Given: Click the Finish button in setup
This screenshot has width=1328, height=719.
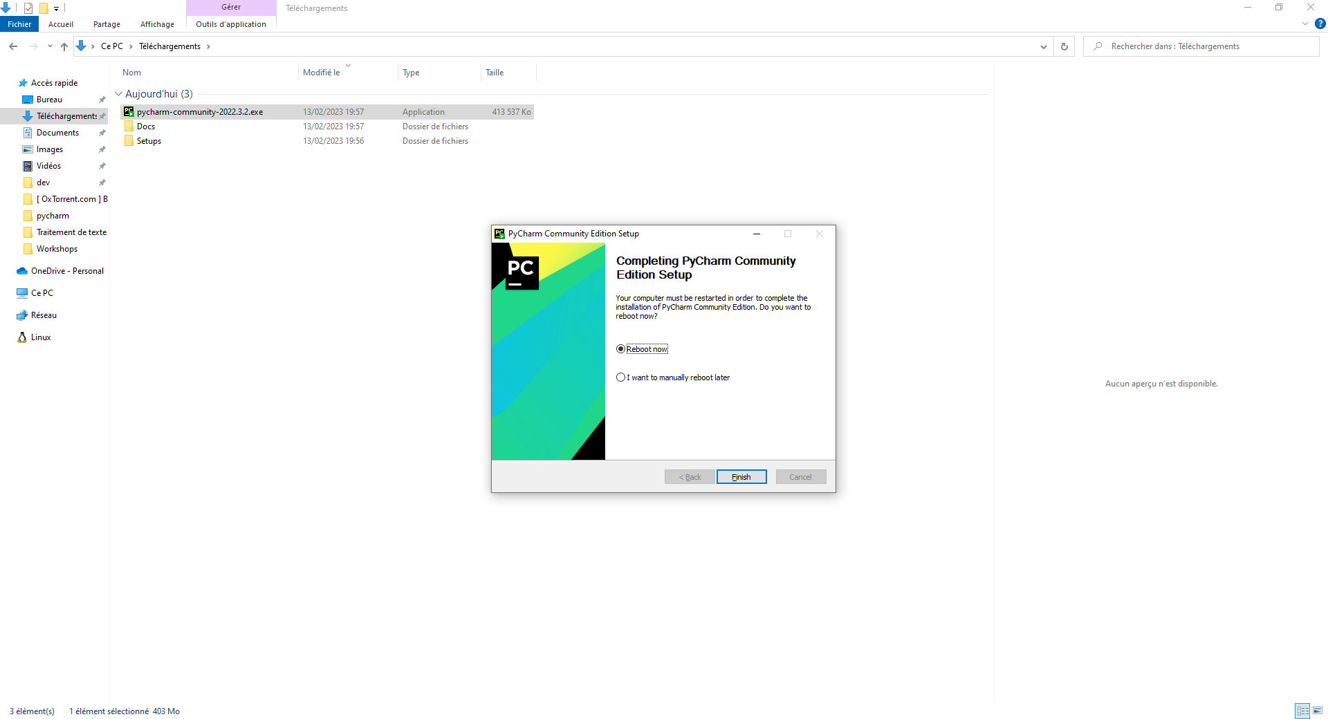Looking at the screenshot, I should click(x=741, y=477).
